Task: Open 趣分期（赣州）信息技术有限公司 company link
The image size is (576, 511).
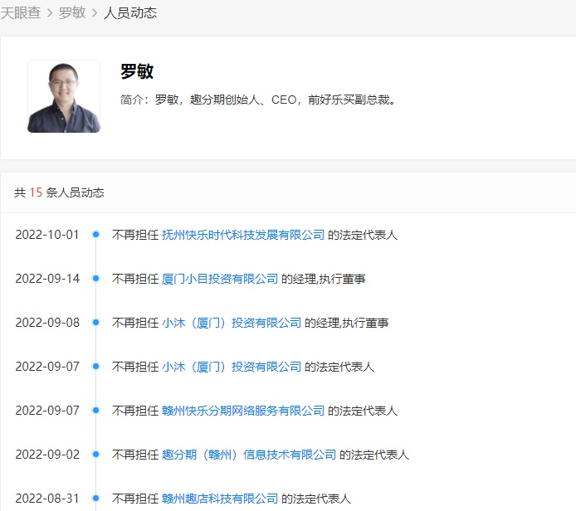Action: click(x=249, y=455)
